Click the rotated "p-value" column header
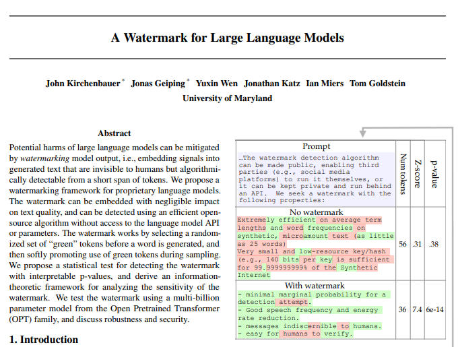Screen dimensions: 458x347 (x=434, y=174)
